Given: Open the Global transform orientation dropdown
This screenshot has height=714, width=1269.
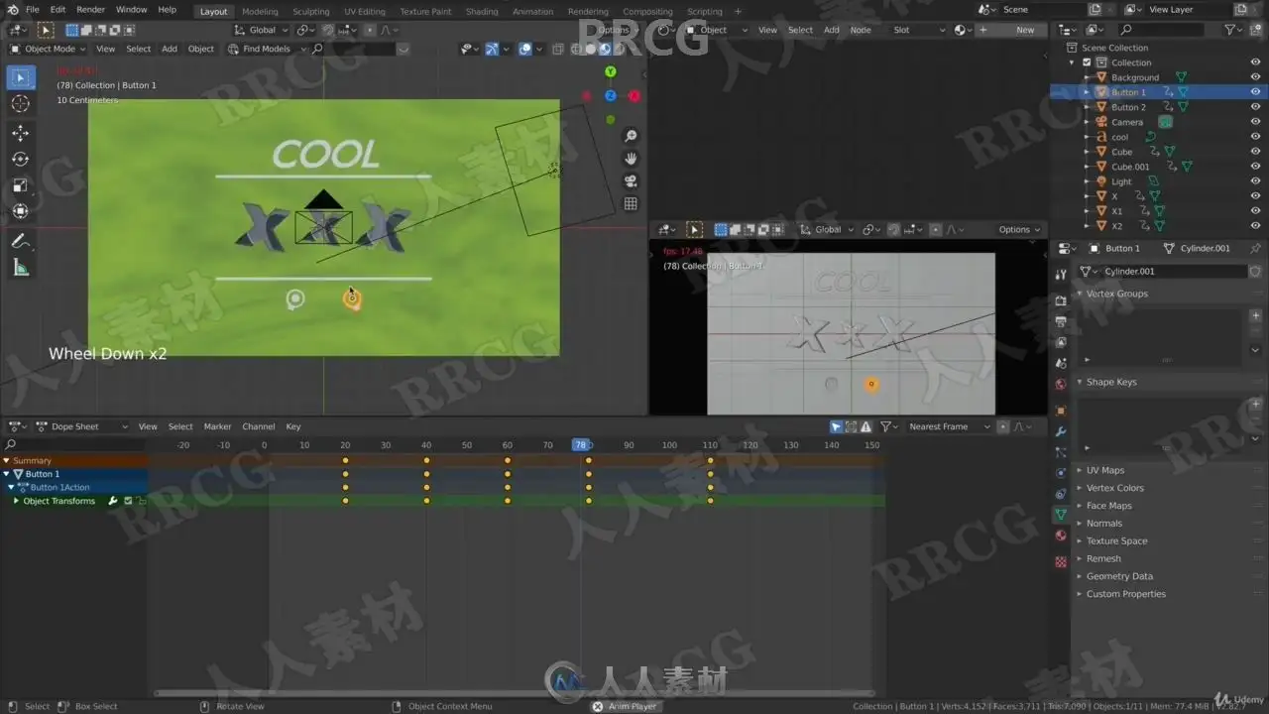Looking at the screenshot, I should tap(261, 30).
